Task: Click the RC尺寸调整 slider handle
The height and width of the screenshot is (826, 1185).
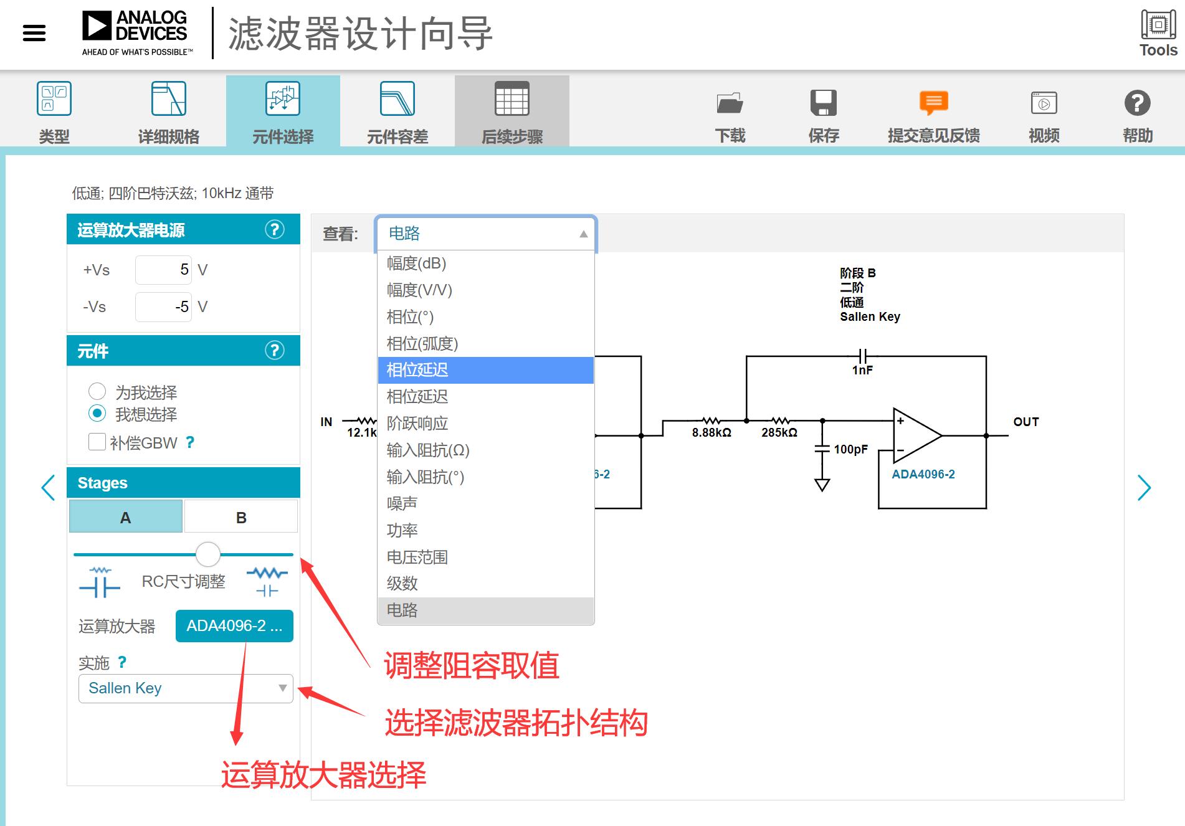Action: click(x=208, y=554)
